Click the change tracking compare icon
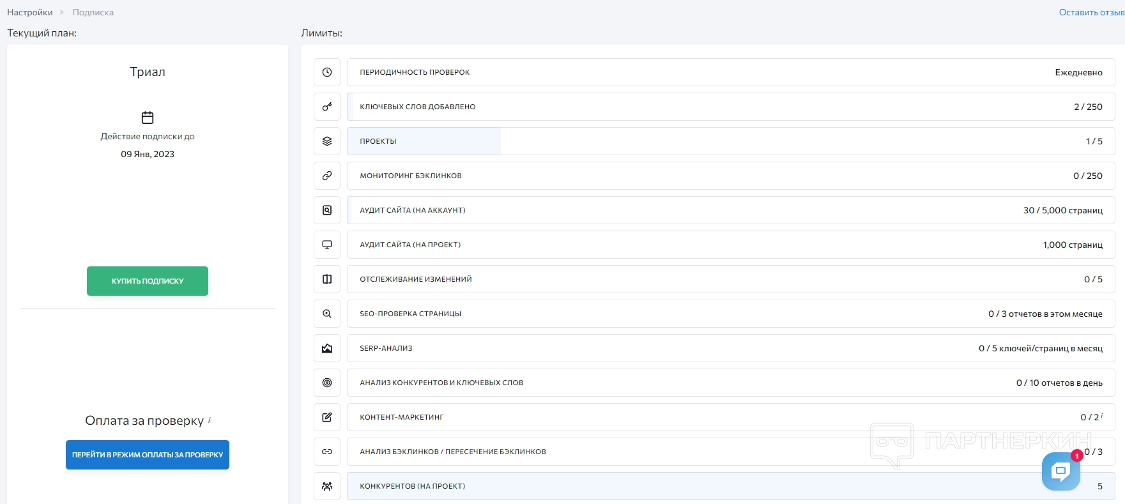Viewport: 1125px width, 504px height. (x=327, y=279)
